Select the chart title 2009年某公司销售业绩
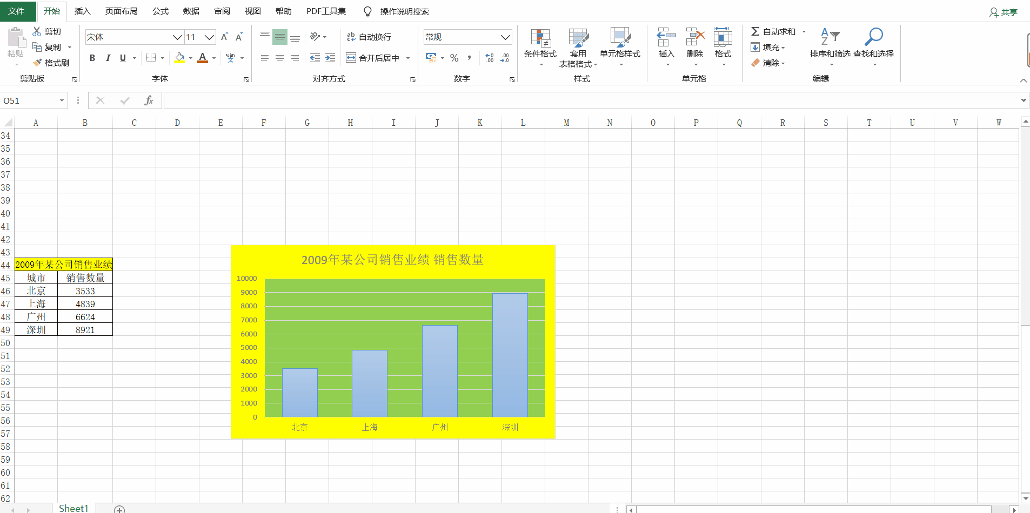Screen dimensions: 1030x513 pos(393,260)
